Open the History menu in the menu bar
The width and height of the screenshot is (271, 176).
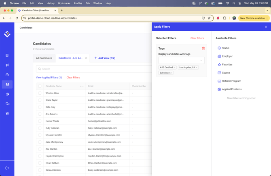click(x=51, y=3)
